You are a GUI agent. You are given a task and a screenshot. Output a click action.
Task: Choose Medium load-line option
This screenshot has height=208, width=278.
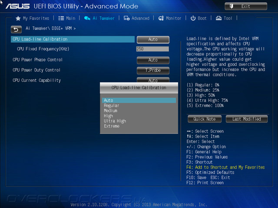(x=111, y=111)
